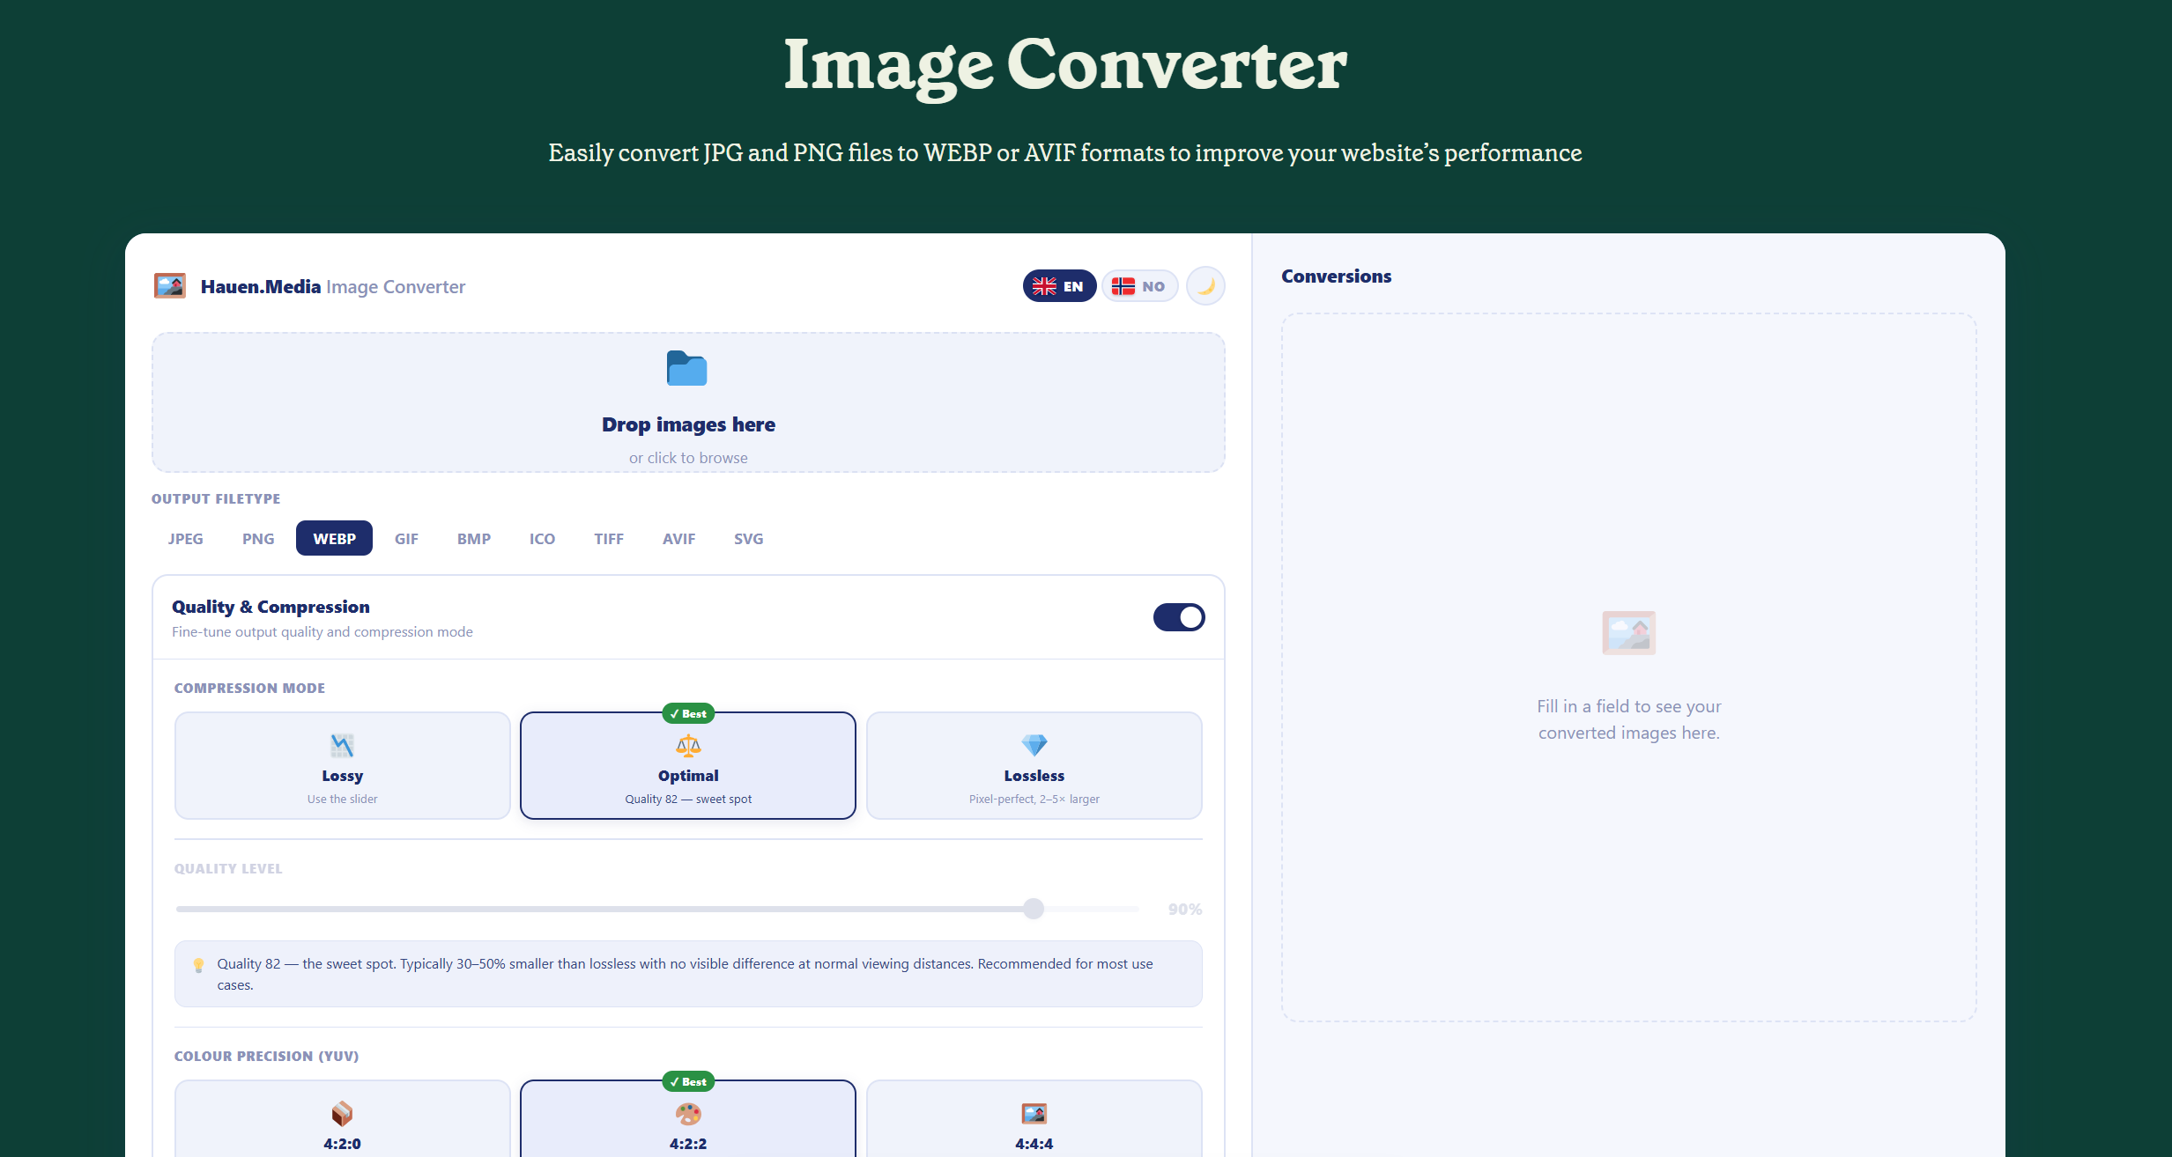Select Lossy compression mode
This screenshot has width=2172, height=1157.
(x=342, y=765)
